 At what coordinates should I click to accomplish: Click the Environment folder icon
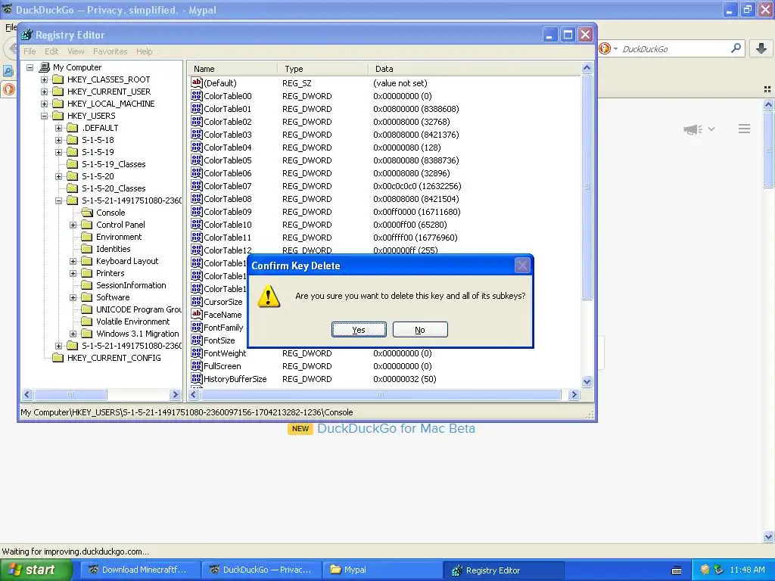click(87, 237)
